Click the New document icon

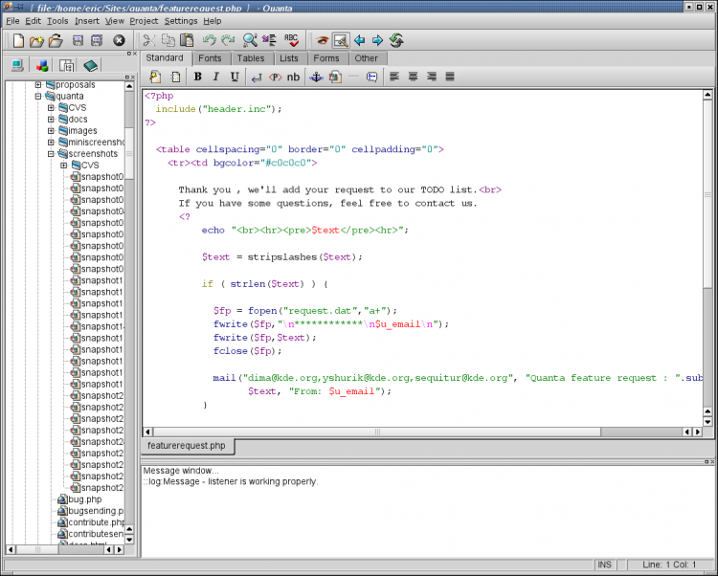(x=17, y=40)
